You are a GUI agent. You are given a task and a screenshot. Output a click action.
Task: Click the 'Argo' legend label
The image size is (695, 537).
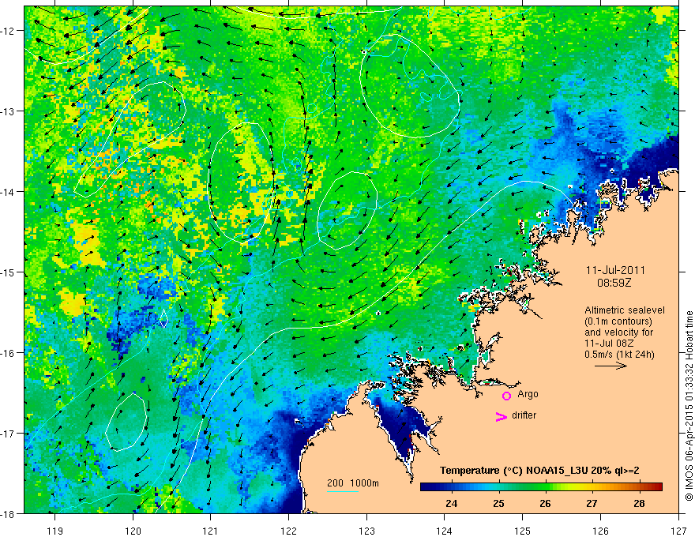(x=528, y=394)
